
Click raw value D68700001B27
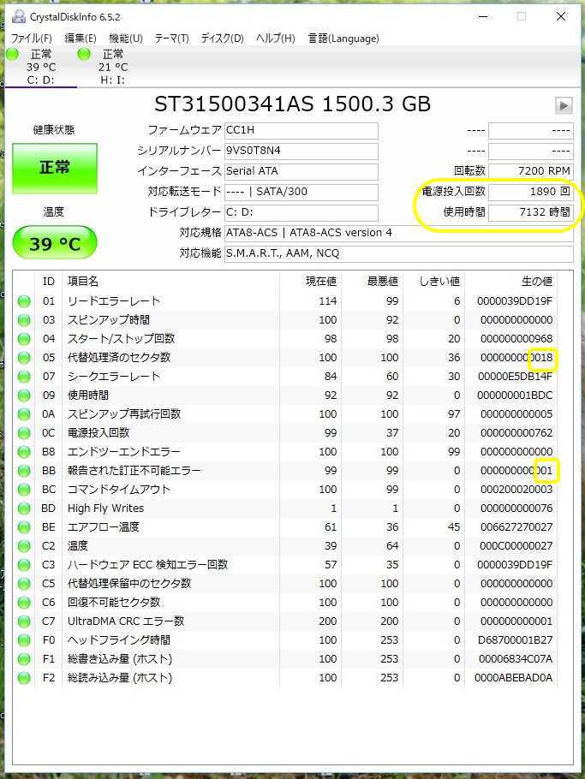(515, 640)
